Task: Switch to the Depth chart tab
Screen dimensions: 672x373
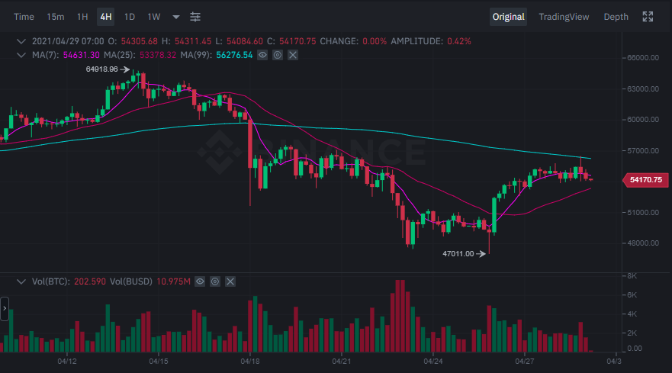Action: pyautogui.click(x=616, y=17)
